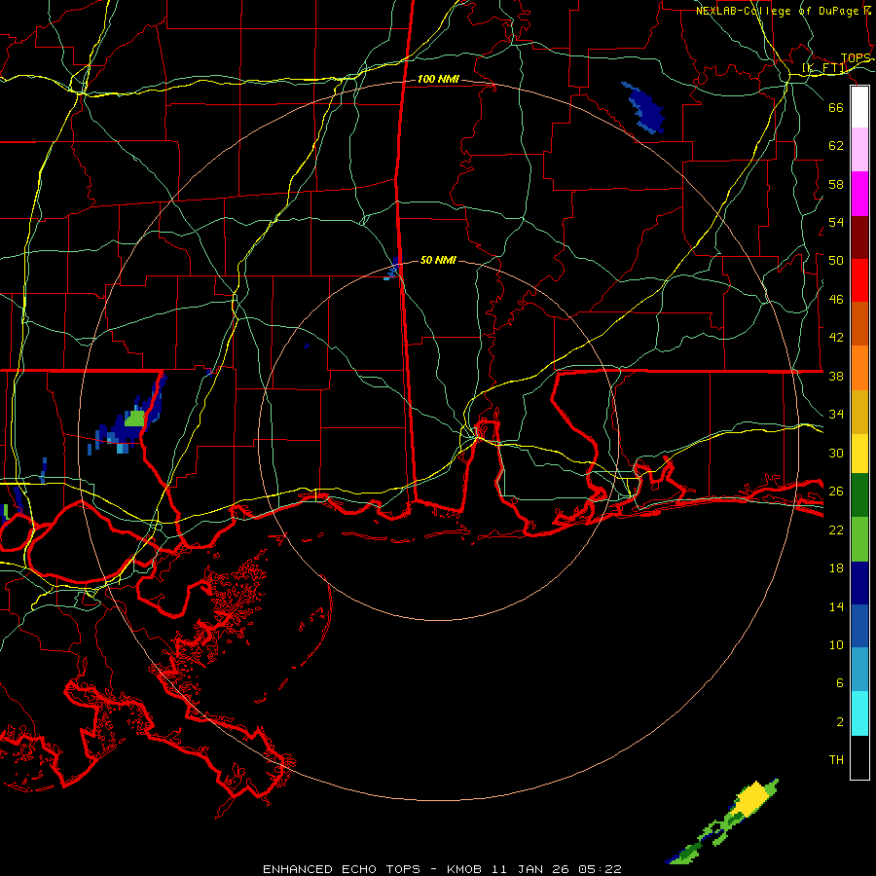Click the white legend swatch beside 66
Image resolution: width=876 pixels, height=876 pixels.
coord(859,107)
